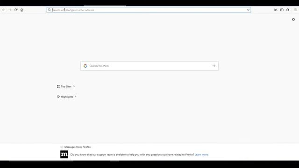Open new tab preferences gear
The height and width of the screenshot is (168, 299).
[x=293, y=20]
